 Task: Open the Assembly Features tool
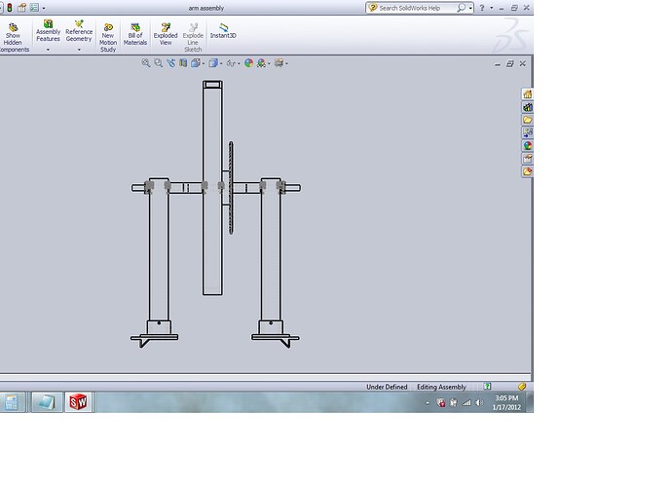48,31
